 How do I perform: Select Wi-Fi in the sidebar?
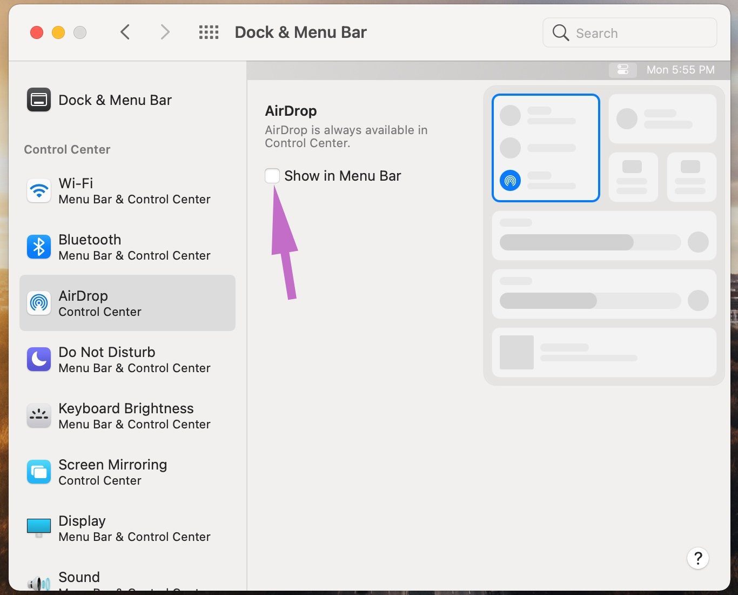[x=127, y=191]
